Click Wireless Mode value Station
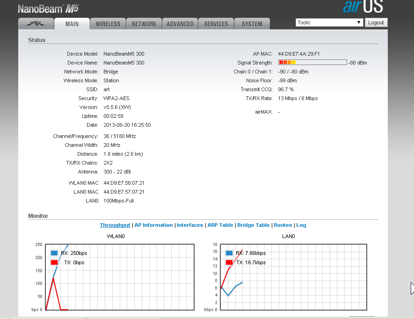414x319 pixels. tap(111, 80)
